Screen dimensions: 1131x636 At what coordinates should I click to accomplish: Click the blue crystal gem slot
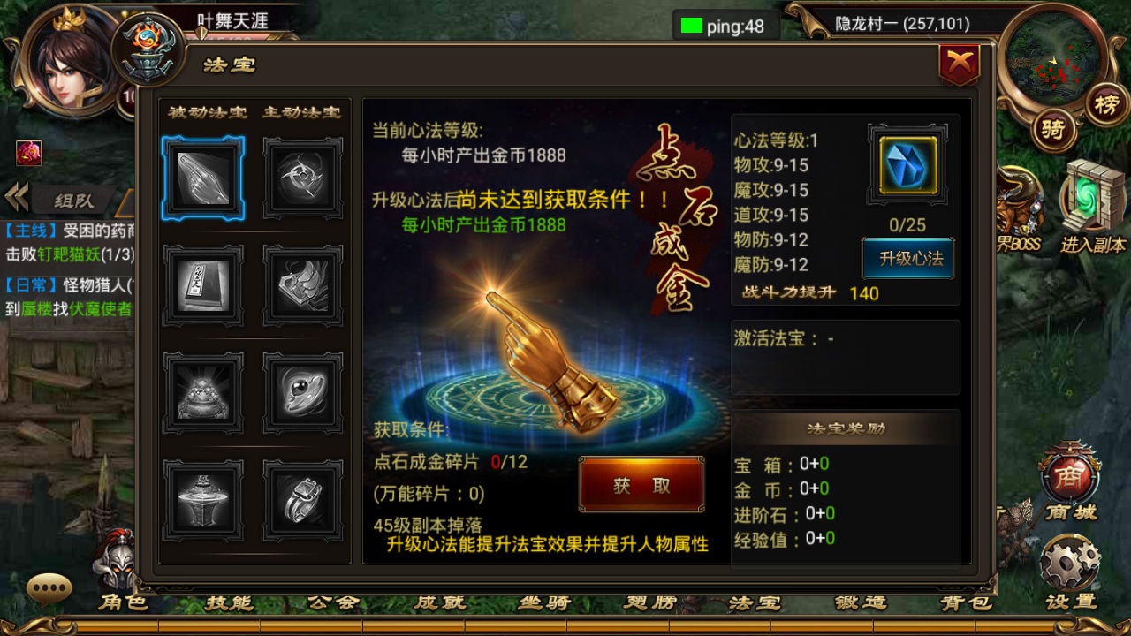click(907, 164)
